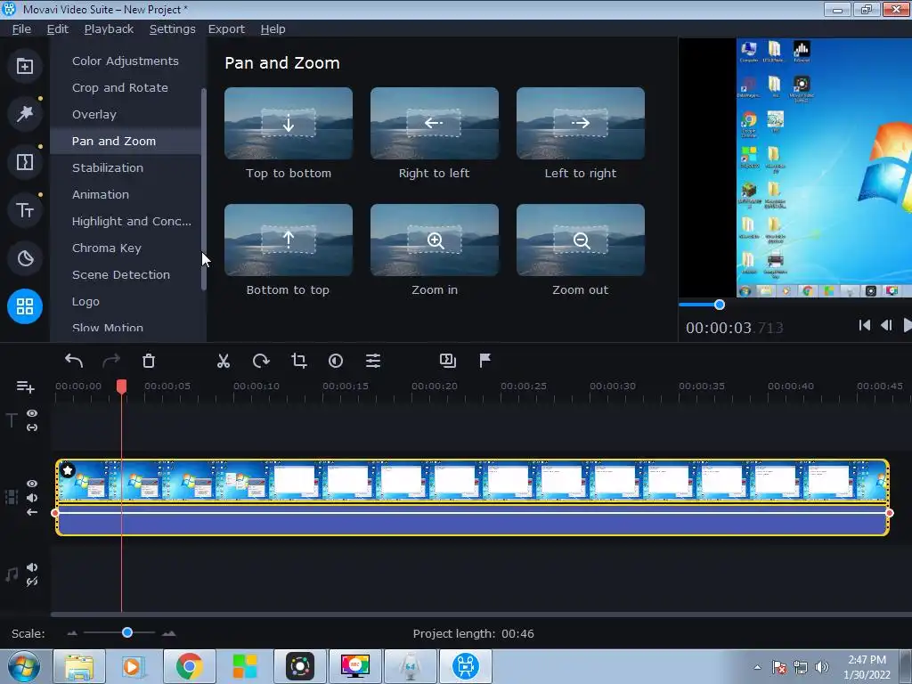The width and height of the screenshot is (912, 684).
Task: Toggle video track arrow attachment icon
Action: 32,512
